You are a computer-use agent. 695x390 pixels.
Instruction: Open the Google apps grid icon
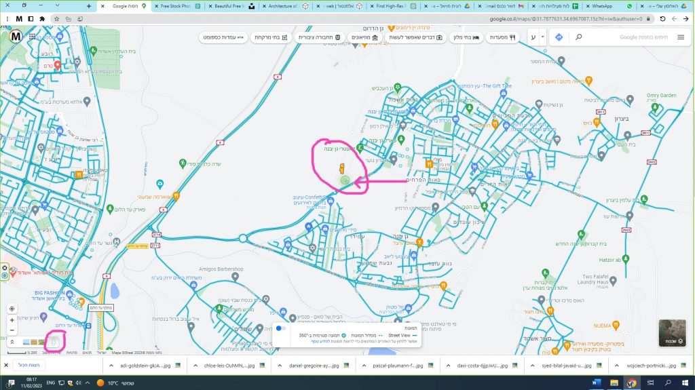click(33, 37)
